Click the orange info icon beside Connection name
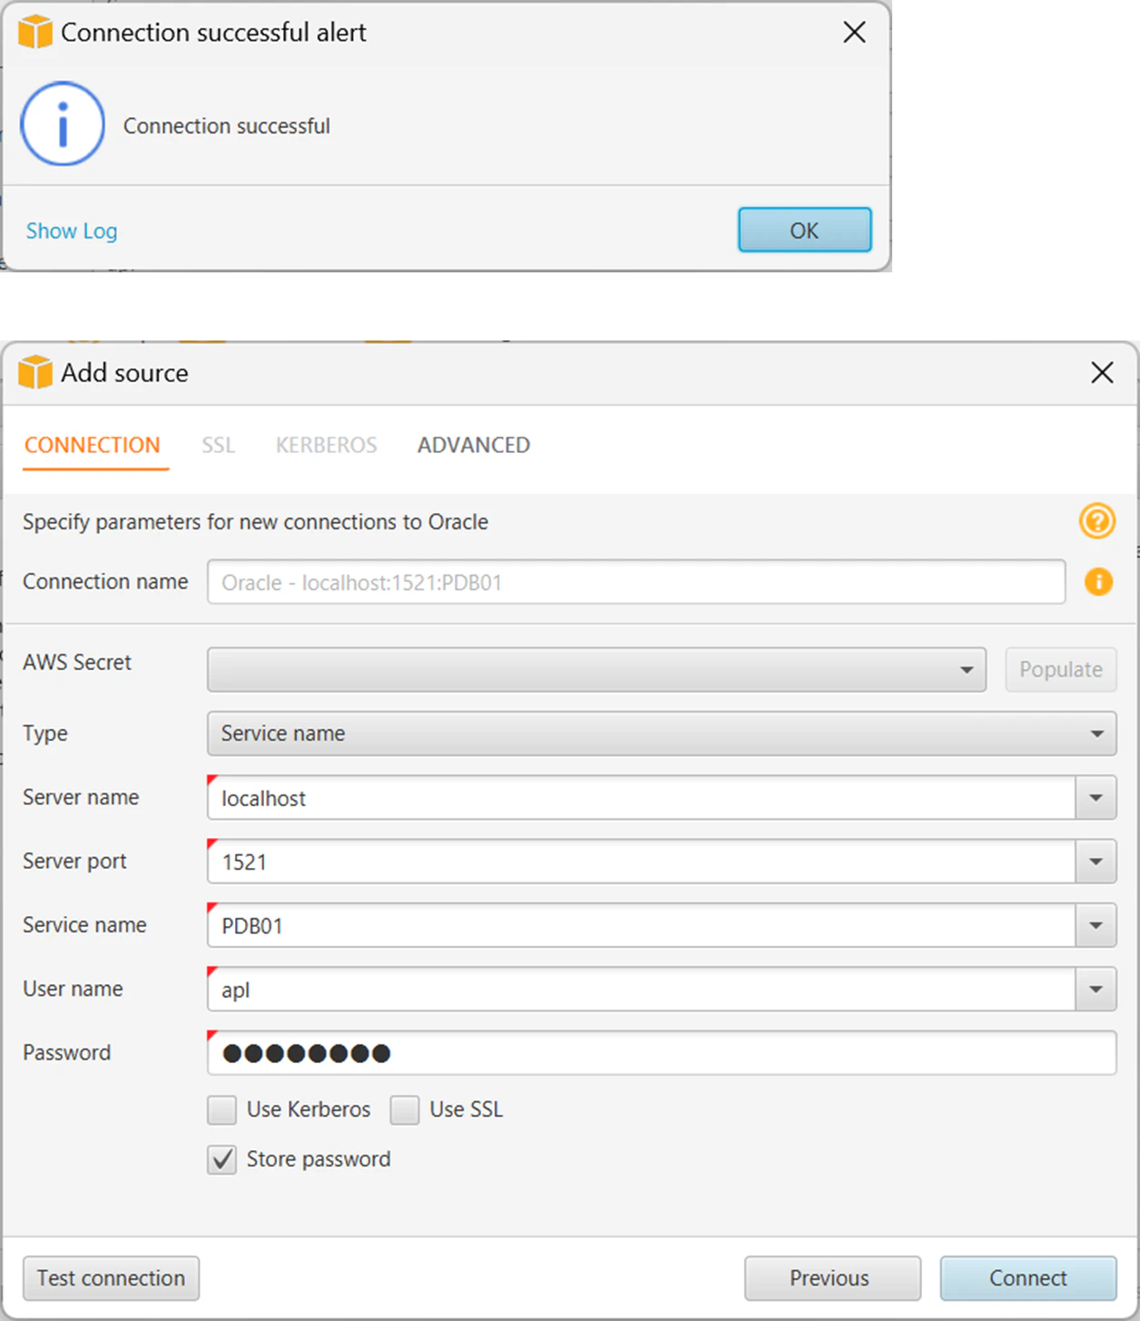Viewport: 1140px width, 1321px height. click(1098, 581)
